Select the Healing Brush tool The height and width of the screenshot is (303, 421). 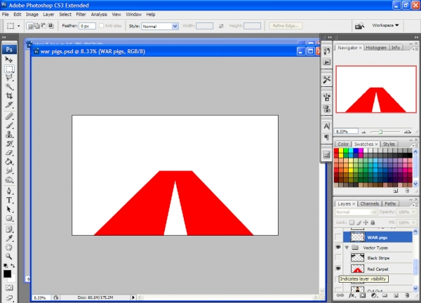(9, 116)
